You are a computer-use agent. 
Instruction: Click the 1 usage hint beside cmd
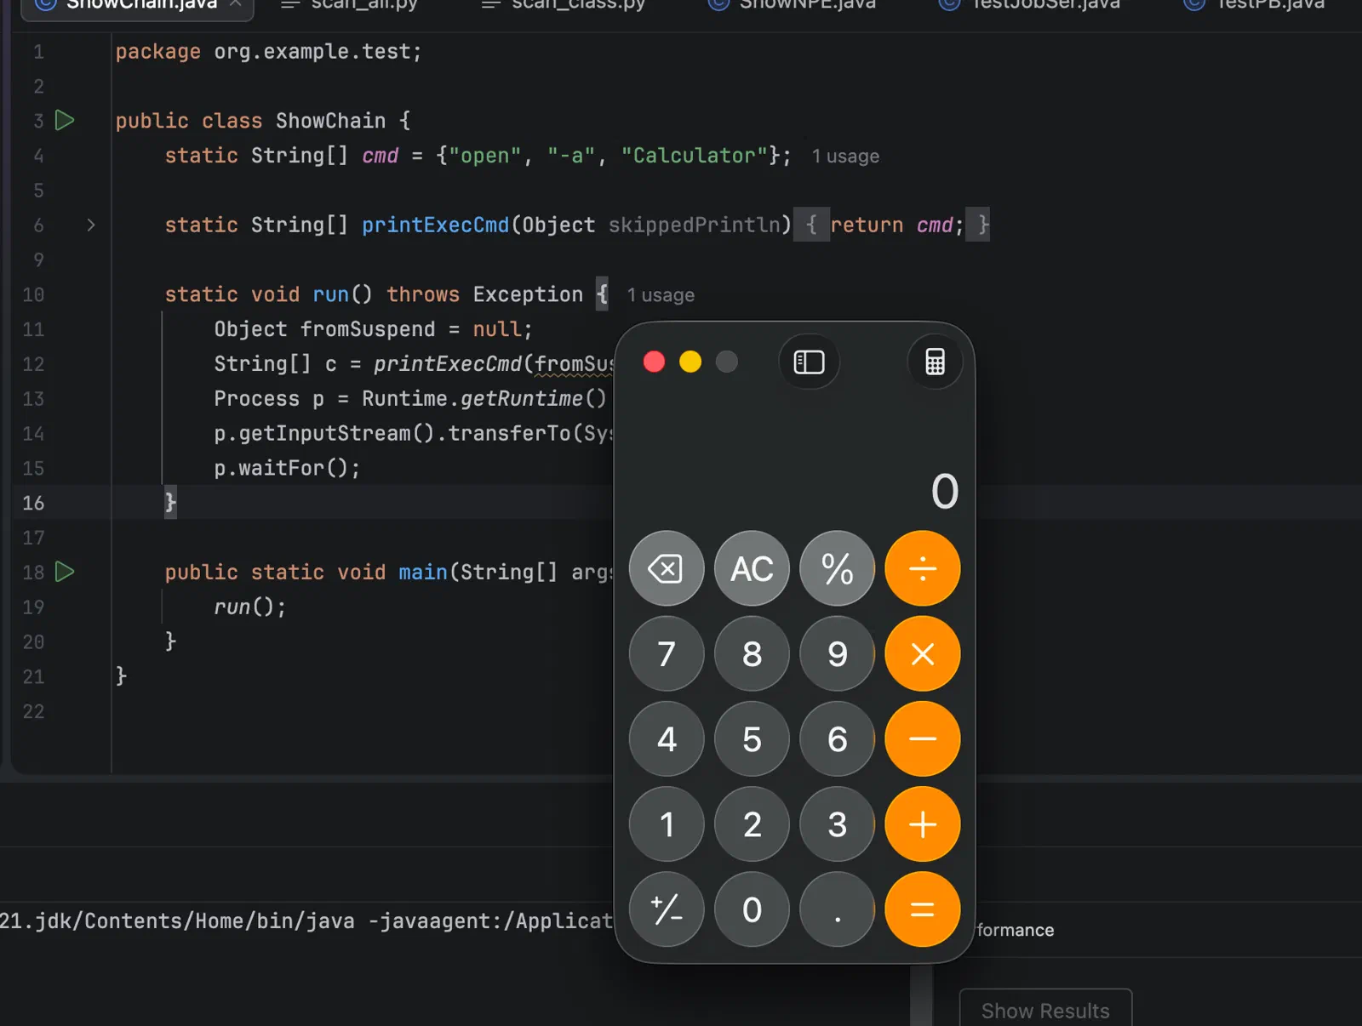pyautogui.click(x=845, y=157)
